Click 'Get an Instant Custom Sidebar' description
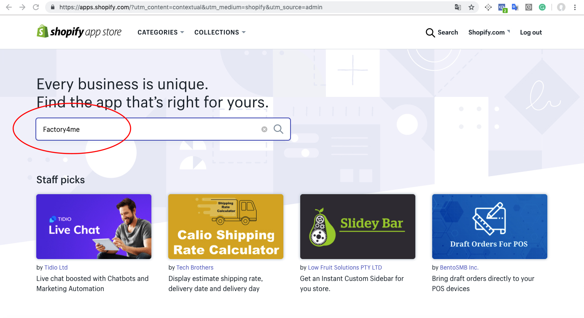The image size is (584, 318). point(352,283)
